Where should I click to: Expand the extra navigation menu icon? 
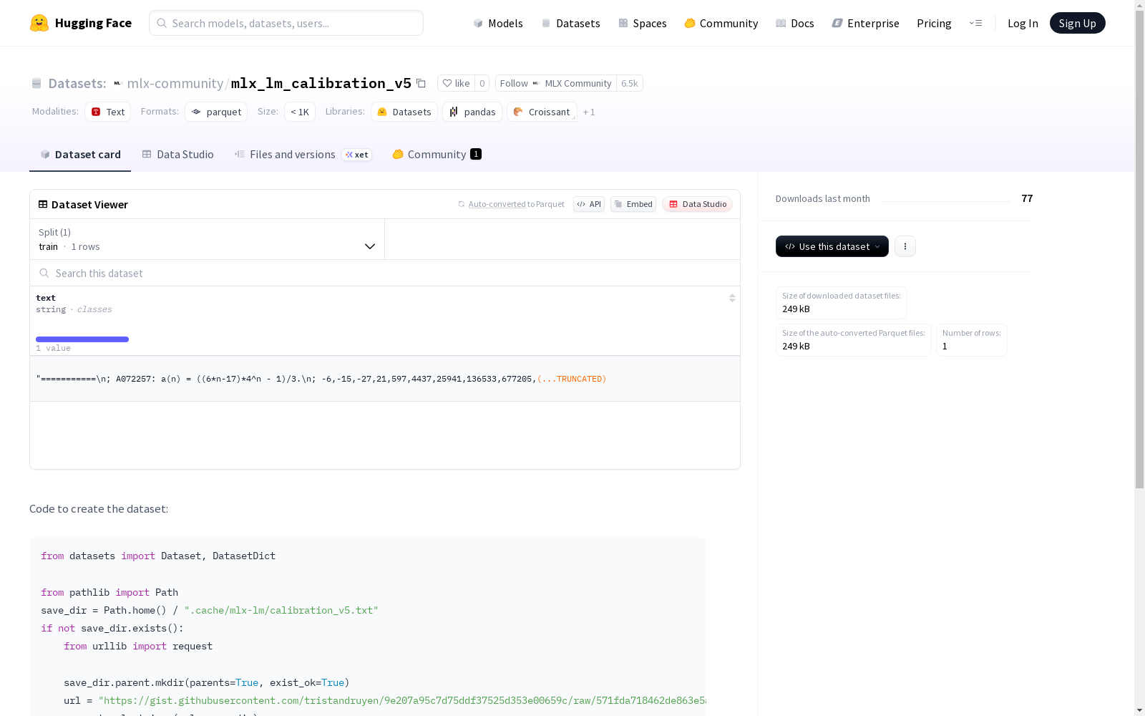pos(975,23)
